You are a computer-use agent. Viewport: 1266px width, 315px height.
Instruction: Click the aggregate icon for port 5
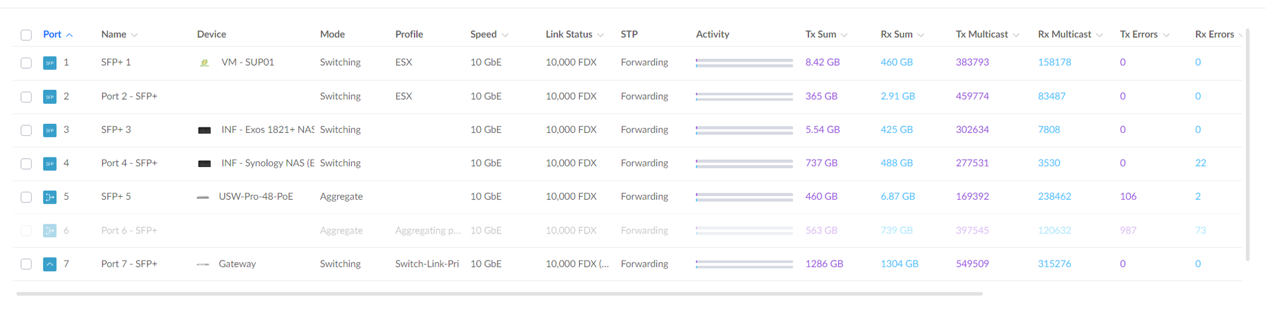pos(49,197)
